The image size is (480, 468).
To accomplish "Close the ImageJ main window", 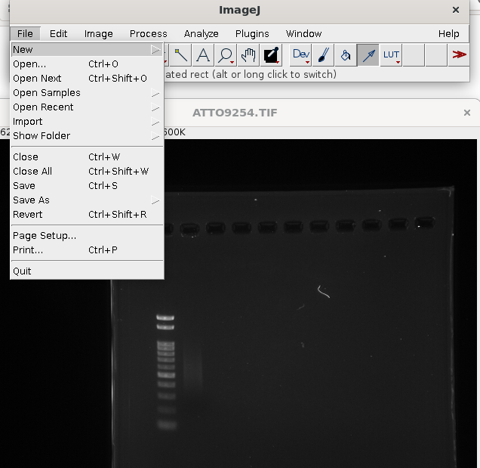I will click(x=456, y=10).
